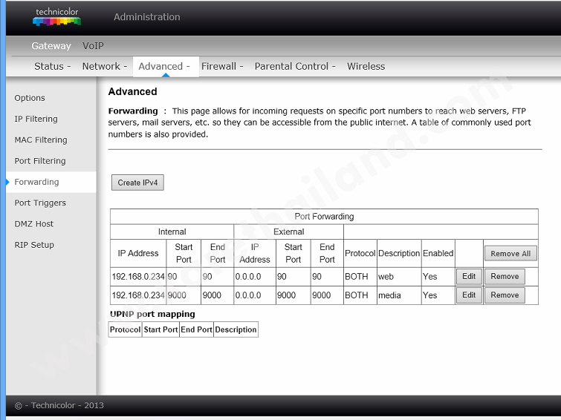This screenshot has height=420, width=561.
Task: Open Port Triggers page
Action: (40, 203)
